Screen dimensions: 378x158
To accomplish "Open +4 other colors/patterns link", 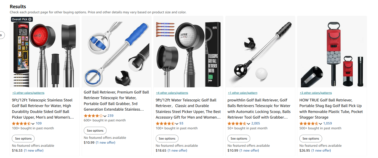I will click(x=172, y=93).
